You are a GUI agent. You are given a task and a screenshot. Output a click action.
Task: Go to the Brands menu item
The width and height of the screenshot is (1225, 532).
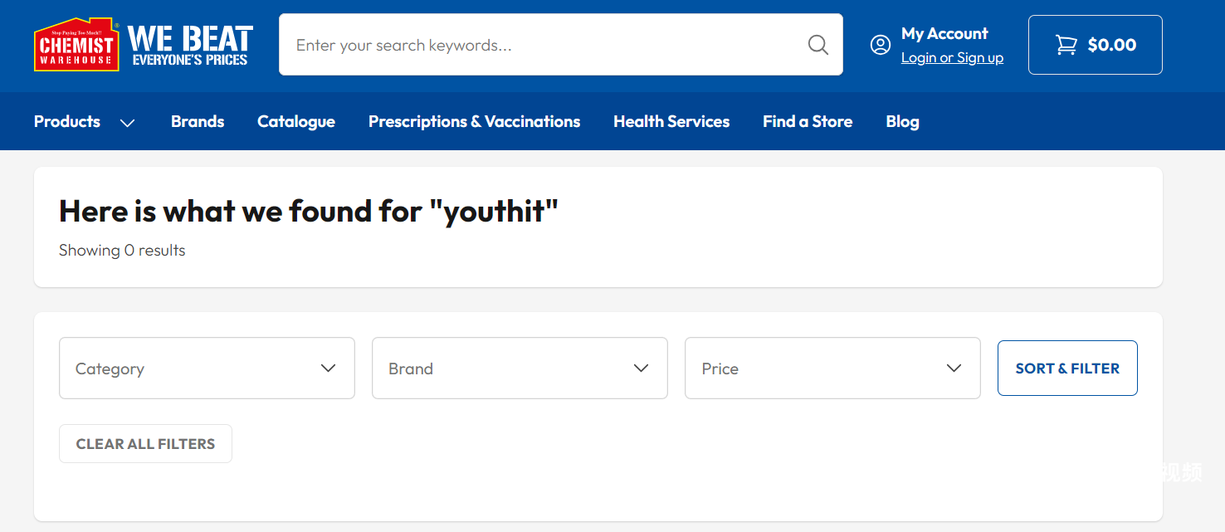click(x=198, y=122)
